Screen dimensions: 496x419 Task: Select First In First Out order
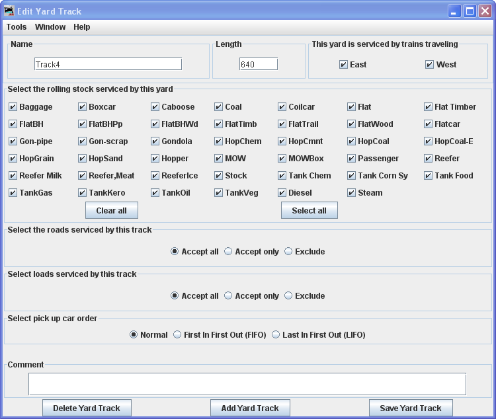coord(177,335)
